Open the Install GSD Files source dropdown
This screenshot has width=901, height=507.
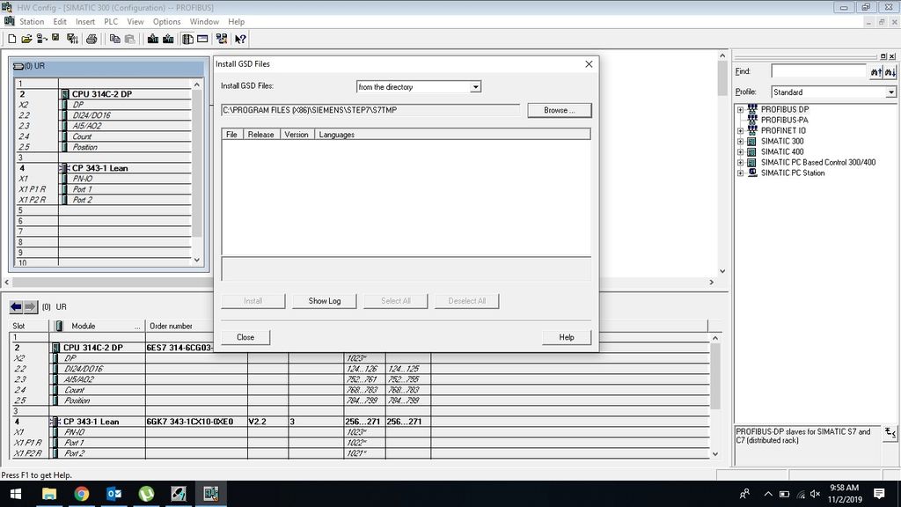pyautogui.click(x=475, y=87)
